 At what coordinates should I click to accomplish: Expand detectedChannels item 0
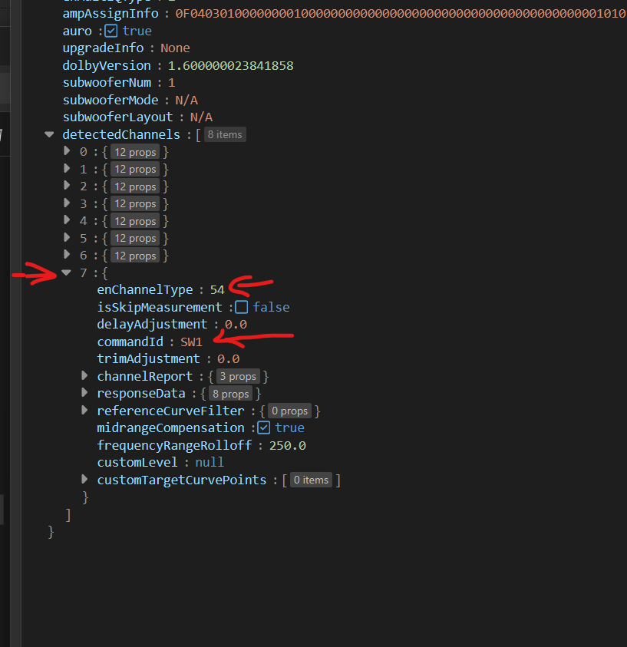click(67, 152)
